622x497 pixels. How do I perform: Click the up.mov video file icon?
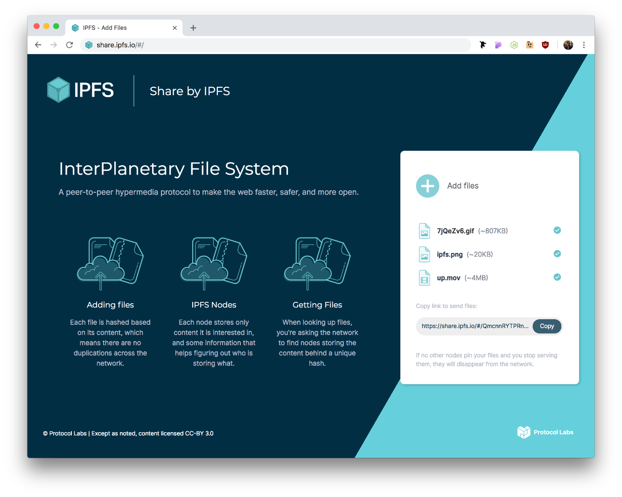(x=424, y=278)
